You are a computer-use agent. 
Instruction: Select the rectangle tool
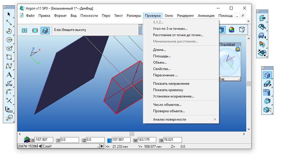[x=9, y=57]
